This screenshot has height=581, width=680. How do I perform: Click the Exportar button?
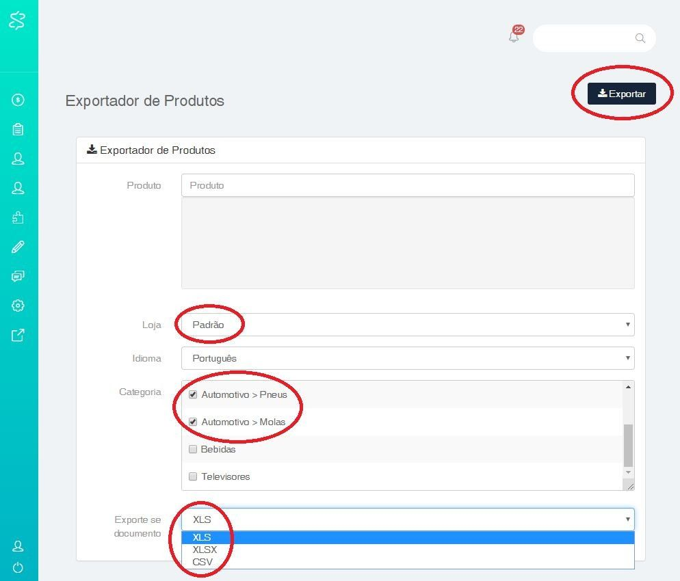click(x=621, y=94)
